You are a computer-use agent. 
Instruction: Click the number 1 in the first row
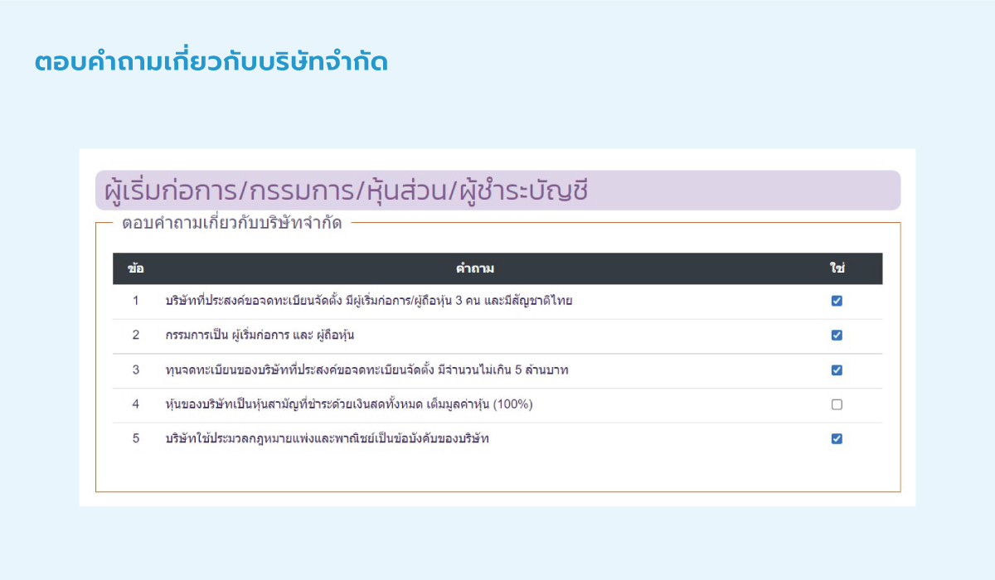[x=137, y=301]
